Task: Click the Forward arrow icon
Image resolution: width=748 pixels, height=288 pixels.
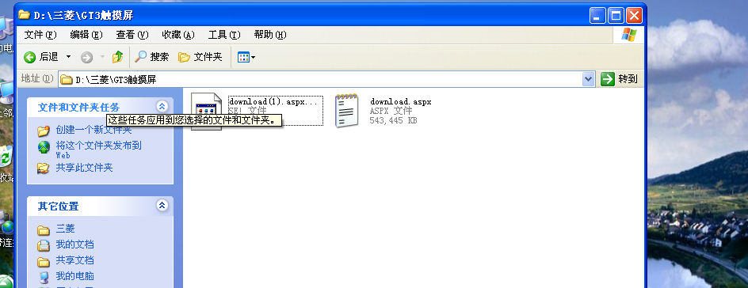Action: (86, 58)
